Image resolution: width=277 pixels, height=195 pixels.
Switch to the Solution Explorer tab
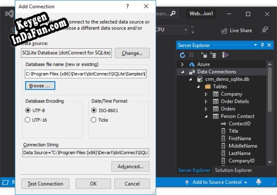tap(234, 170)
